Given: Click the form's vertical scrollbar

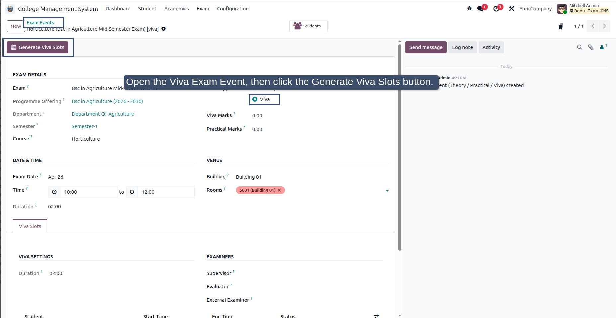Looking at the screenshot, I should coord(400,147).
